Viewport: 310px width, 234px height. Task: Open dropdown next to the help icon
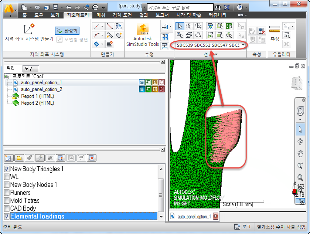(x=246, y=7)
